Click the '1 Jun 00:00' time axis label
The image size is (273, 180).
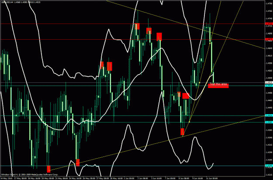(130, 178)
